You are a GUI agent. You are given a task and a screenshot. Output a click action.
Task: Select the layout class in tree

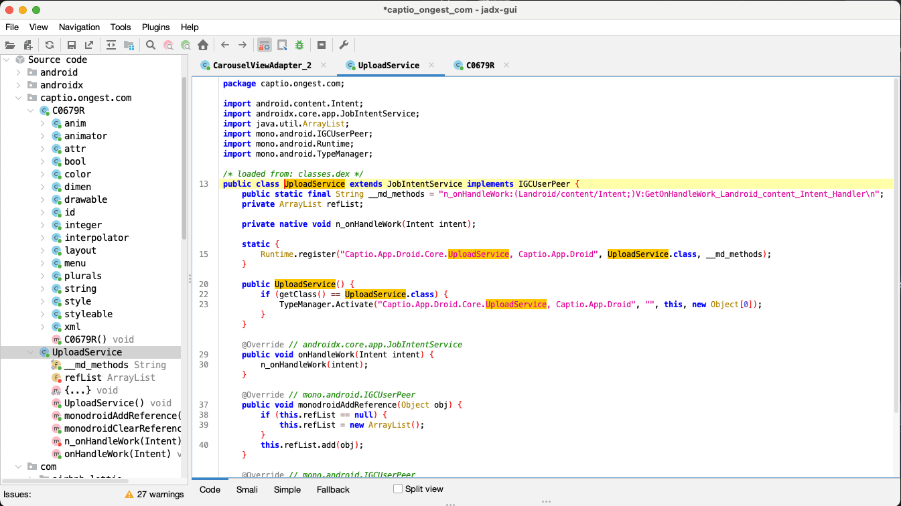click(80, 250)
